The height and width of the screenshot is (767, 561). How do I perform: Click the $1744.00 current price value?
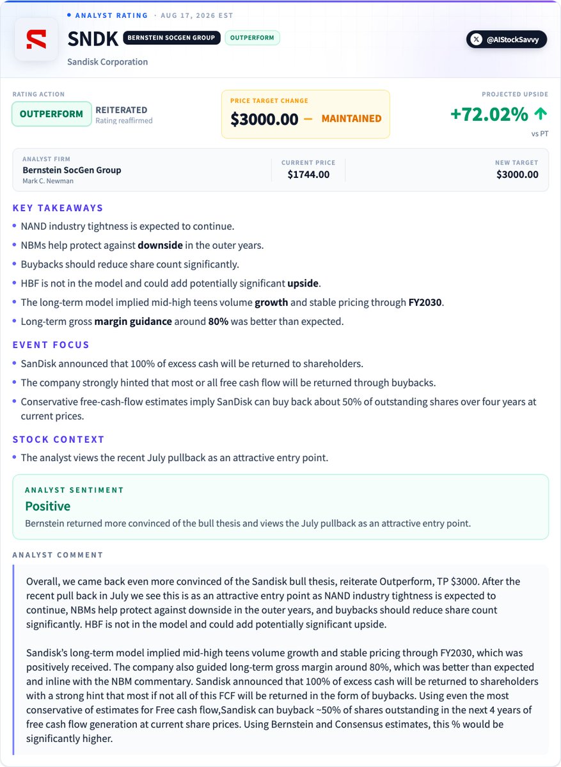(x=308, y=175)
